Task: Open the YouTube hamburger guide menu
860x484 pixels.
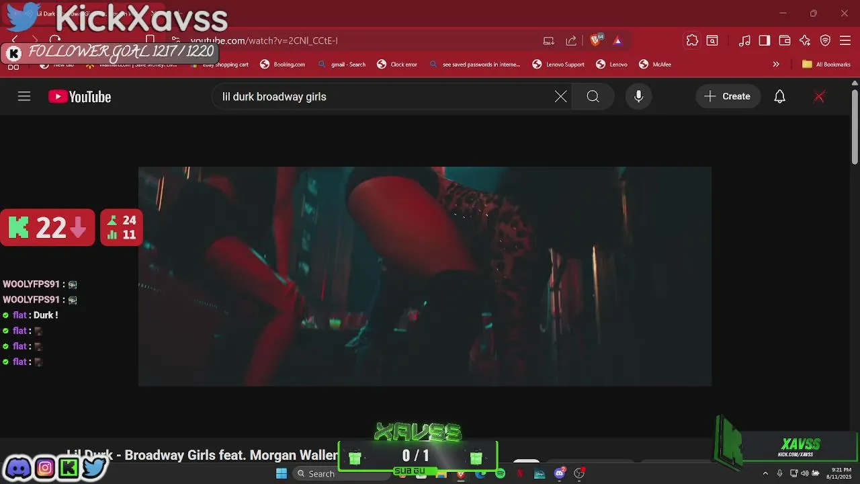Action: (x=24, y=97)
